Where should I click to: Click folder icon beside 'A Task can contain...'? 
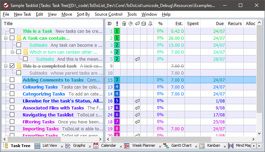[19, 38]
